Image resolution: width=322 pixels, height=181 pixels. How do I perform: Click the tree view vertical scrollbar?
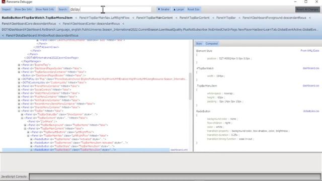tap(190, 86)
